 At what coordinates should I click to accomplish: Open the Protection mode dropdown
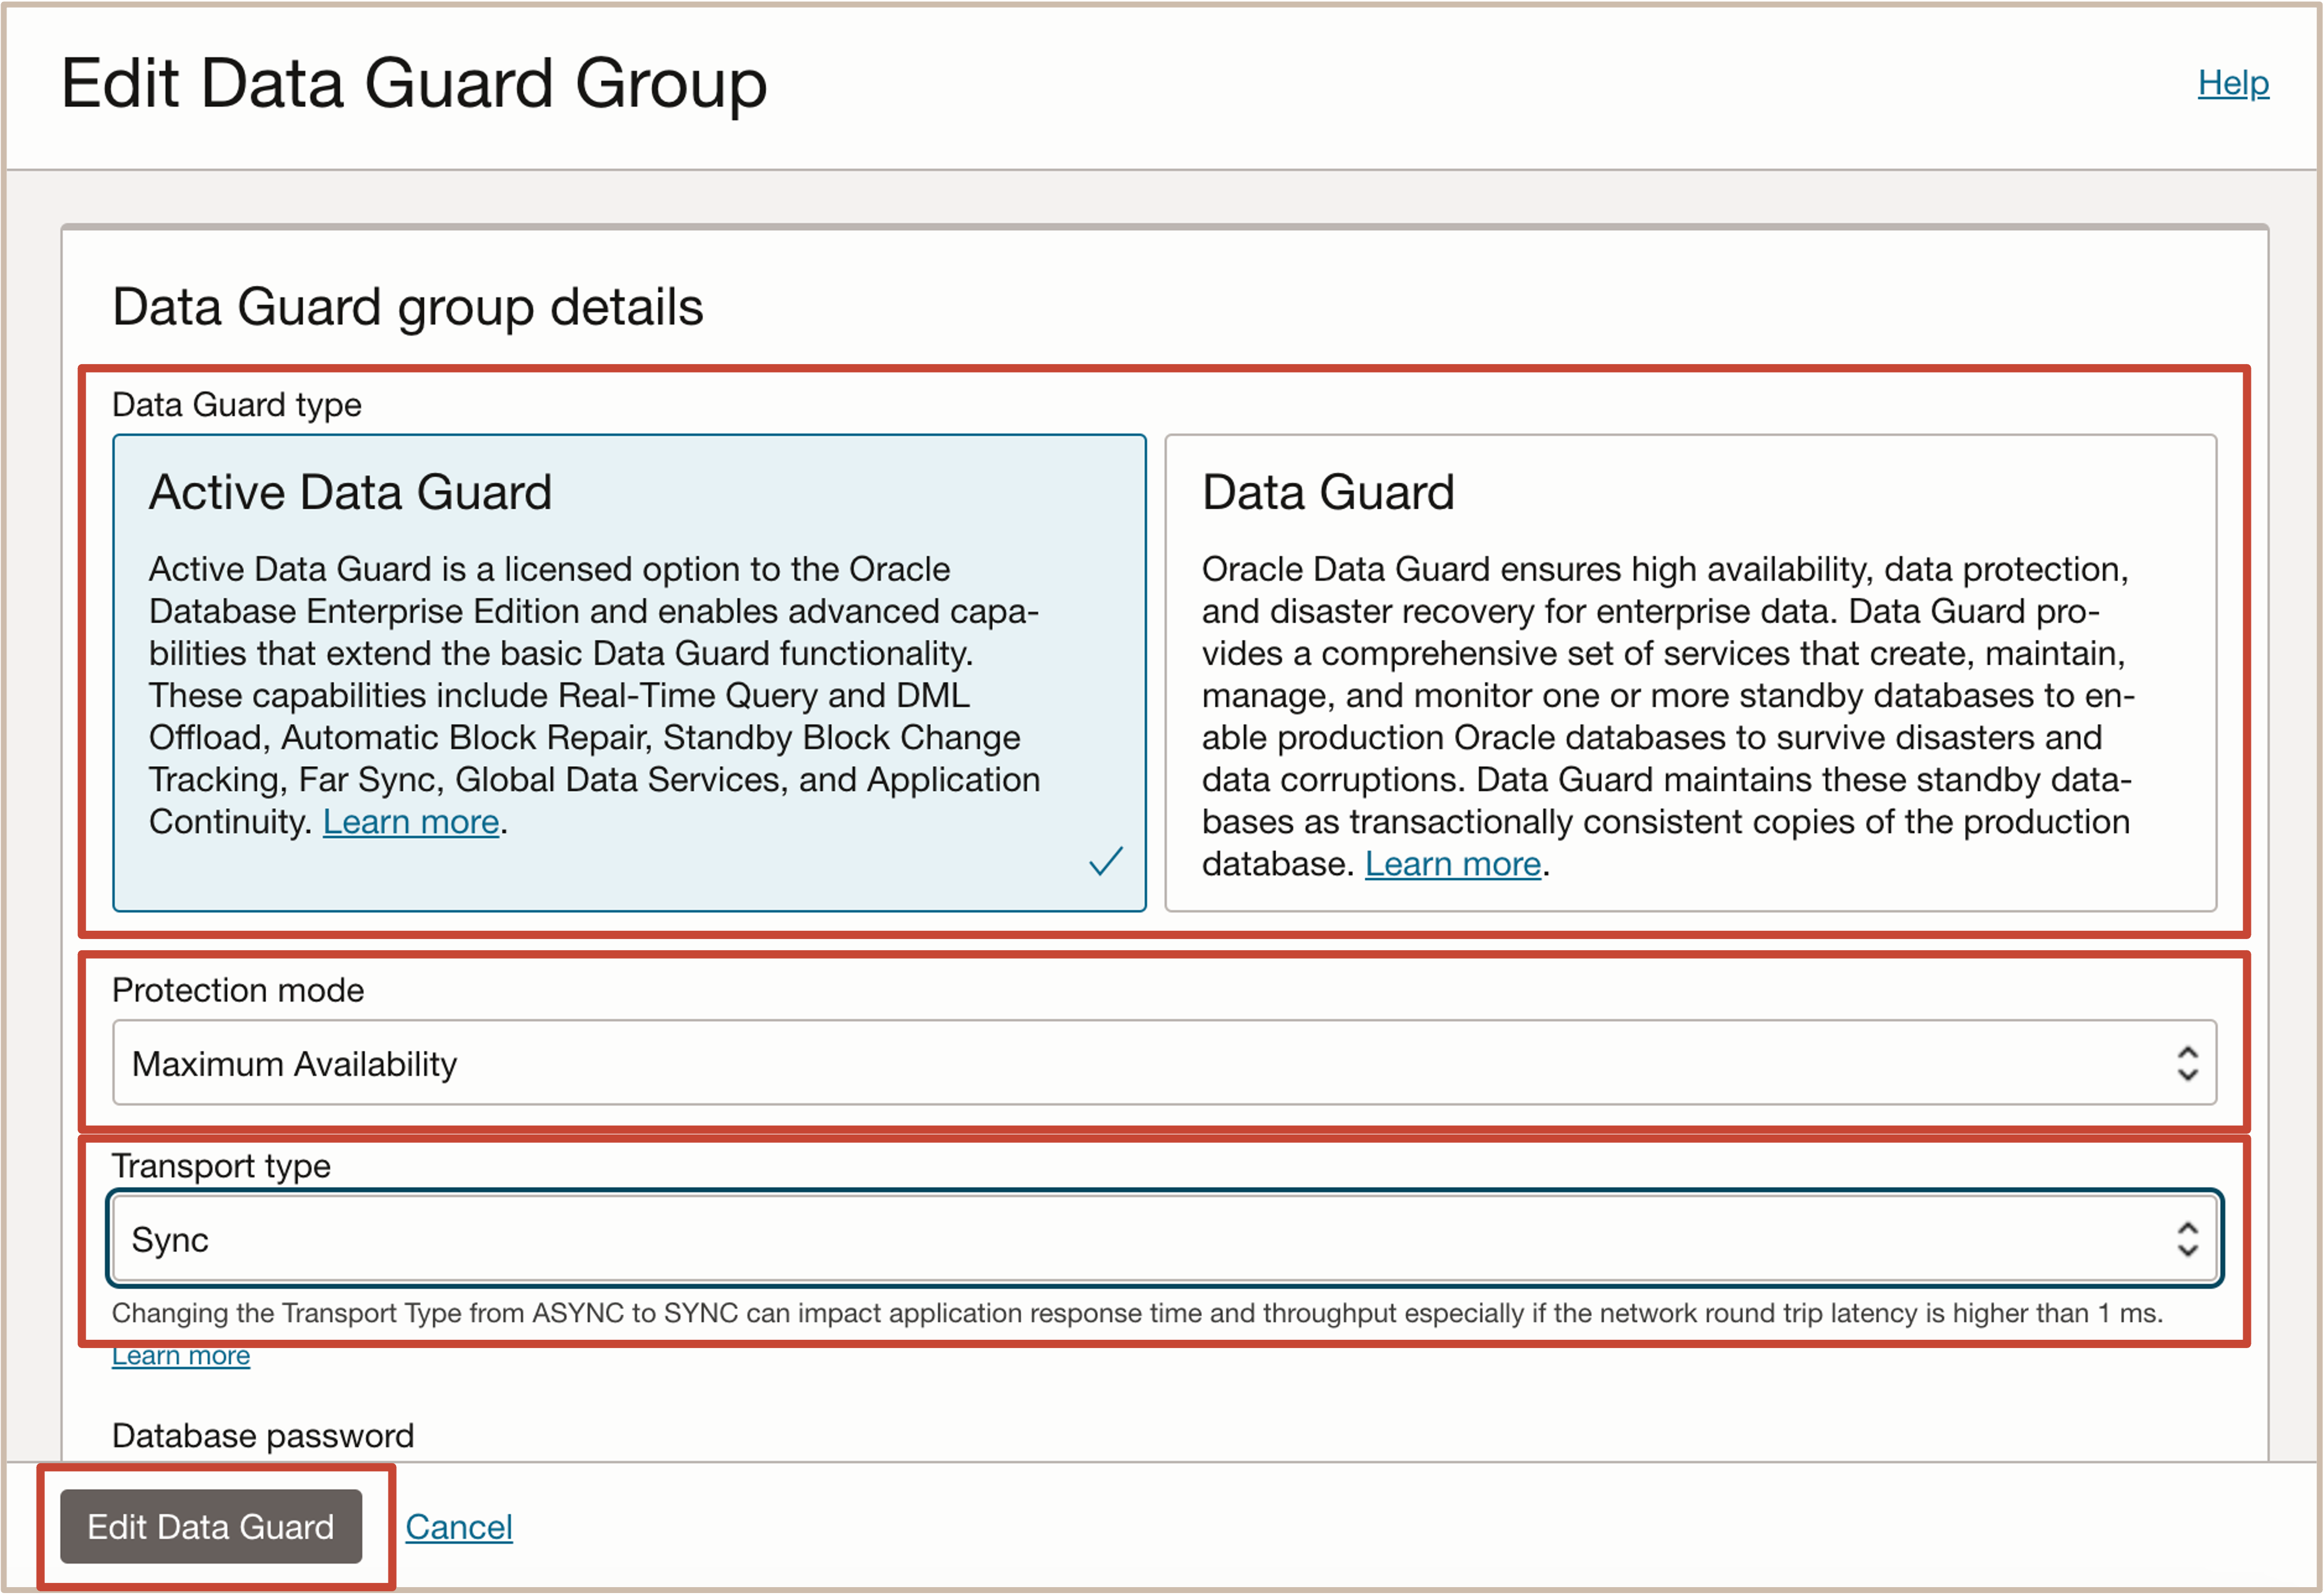click(1163, 1062)
